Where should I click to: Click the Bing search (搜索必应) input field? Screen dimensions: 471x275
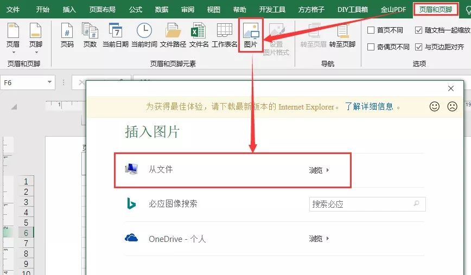click(361, 204)
